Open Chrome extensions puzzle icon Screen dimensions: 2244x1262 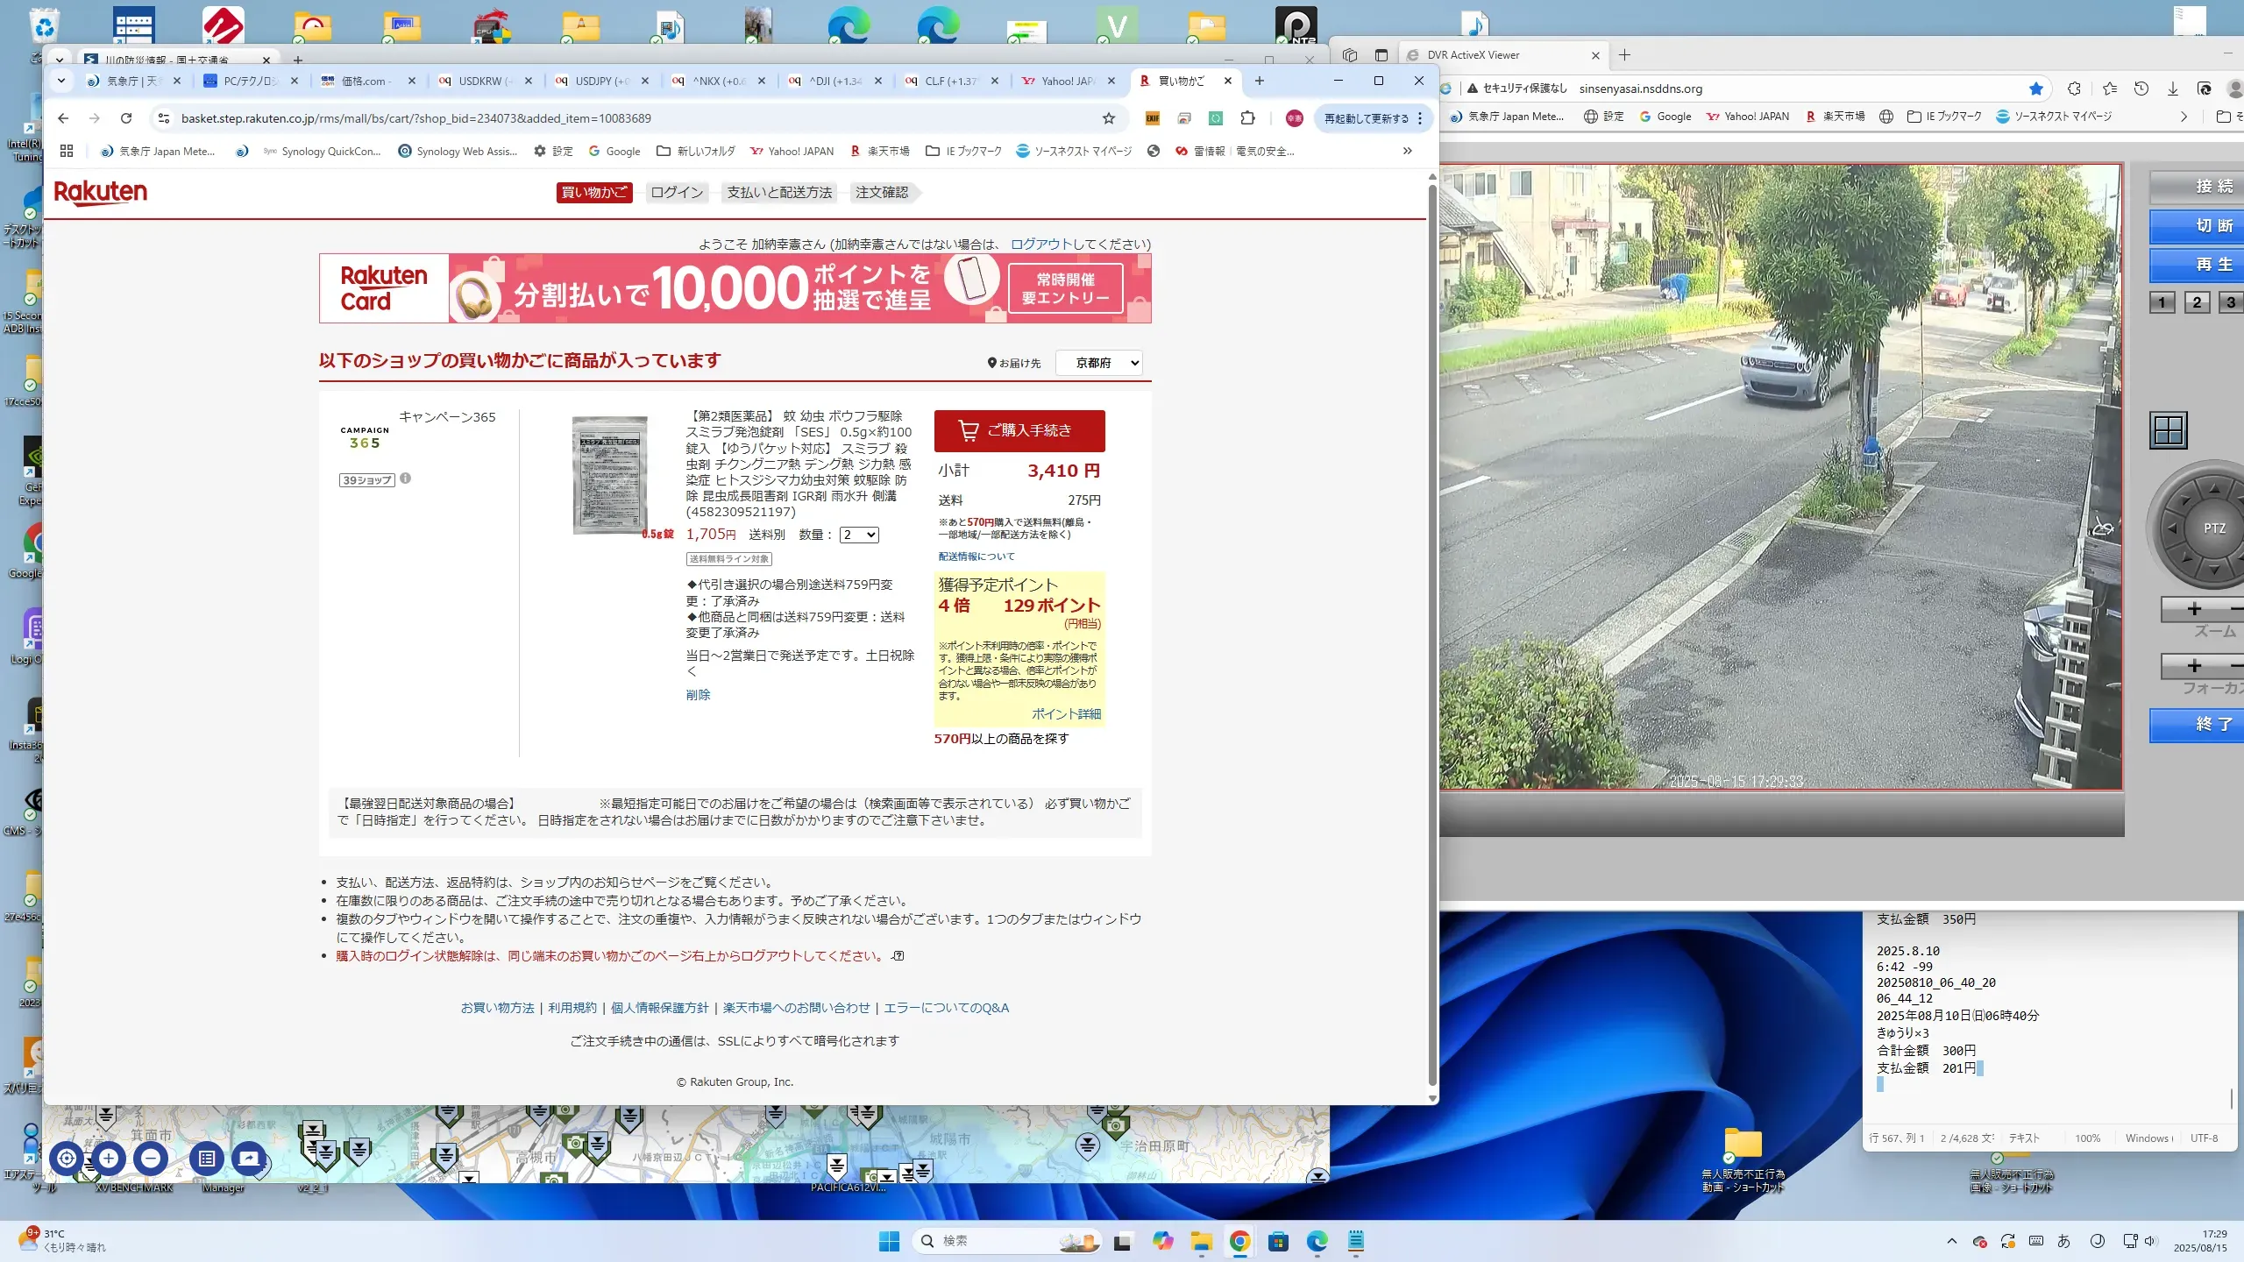pos(1247,118)
